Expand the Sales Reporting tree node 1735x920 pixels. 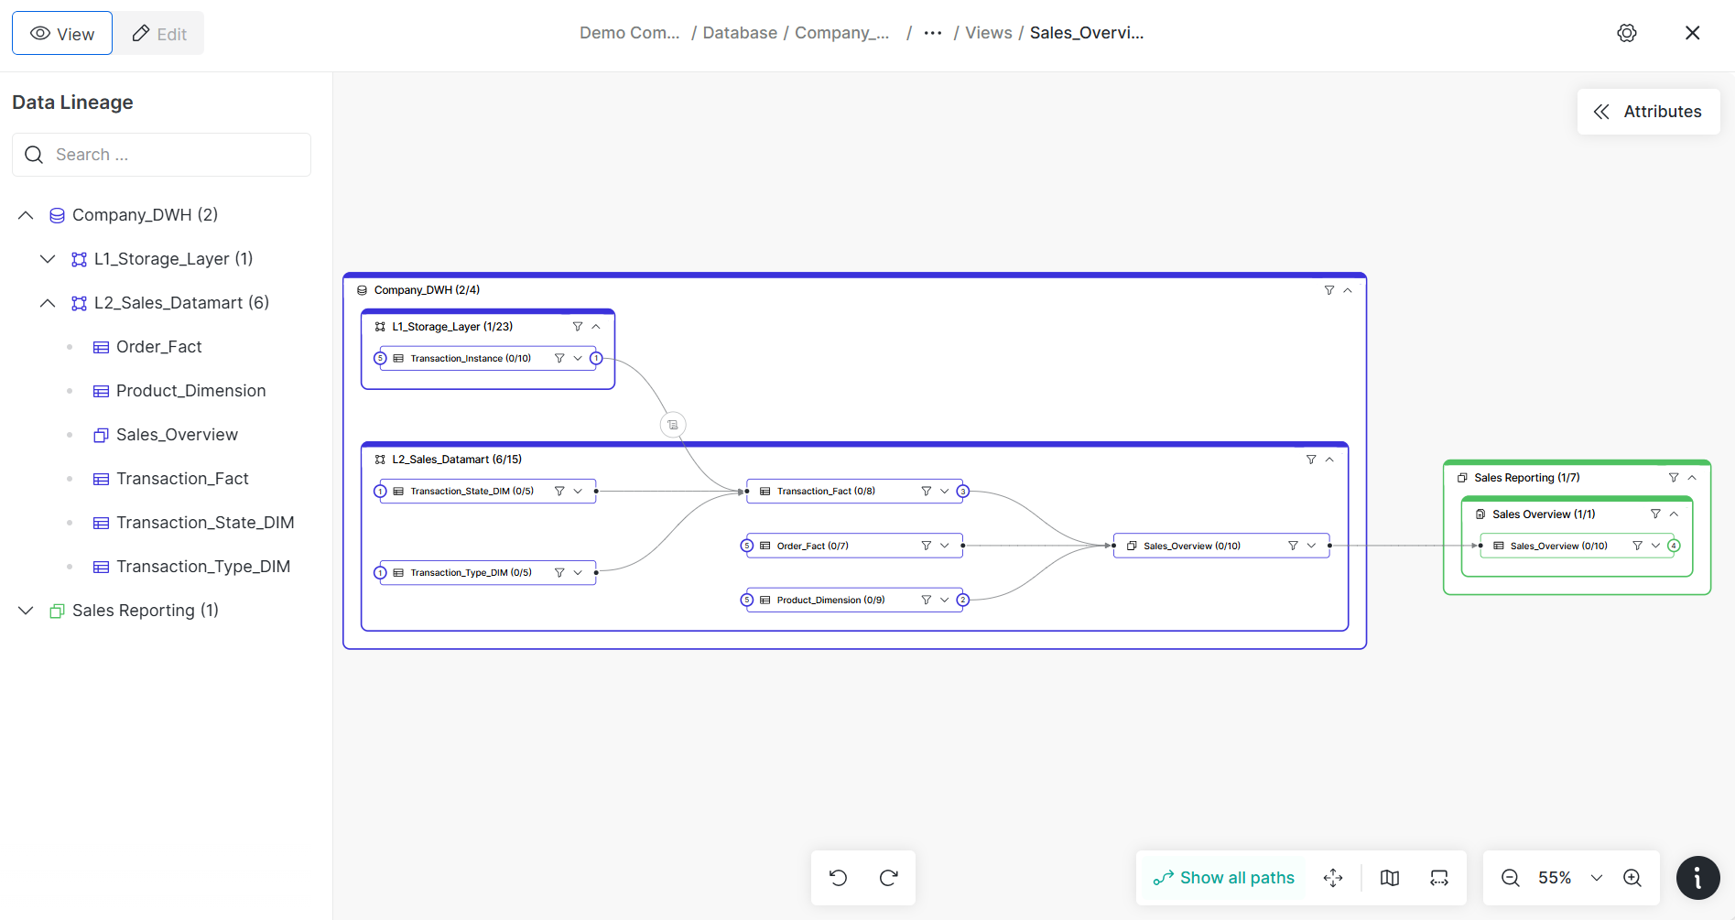pos(26,611)
